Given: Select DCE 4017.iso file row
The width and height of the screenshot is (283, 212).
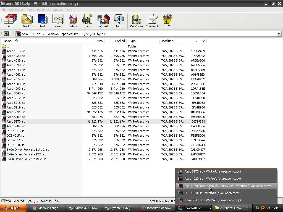Looking at the screenshot, I should point(104,140).
